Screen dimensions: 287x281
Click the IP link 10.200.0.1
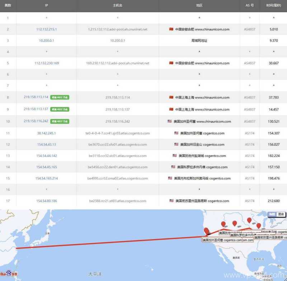click(46, 40)
